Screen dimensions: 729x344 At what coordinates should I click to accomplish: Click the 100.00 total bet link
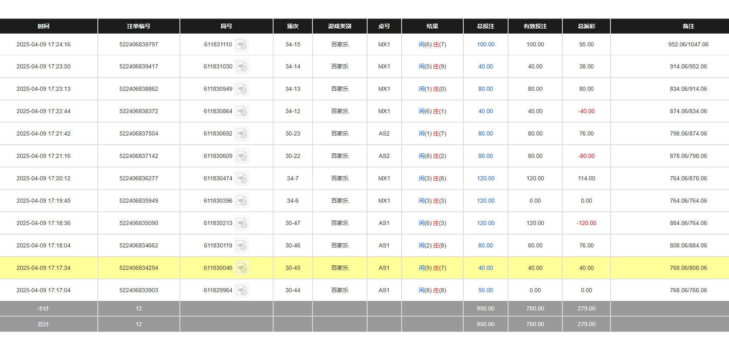click(485, 44)
